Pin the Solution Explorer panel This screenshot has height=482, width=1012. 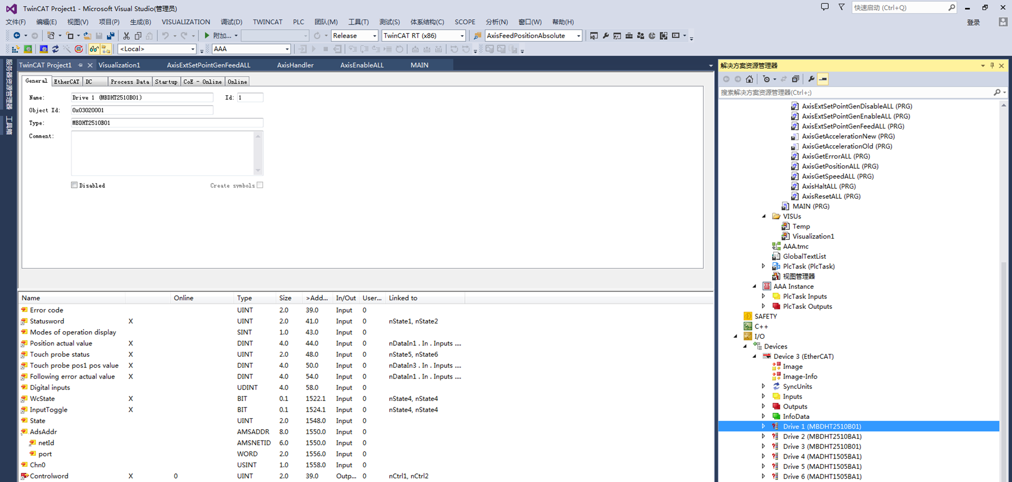tap(992, 65)
